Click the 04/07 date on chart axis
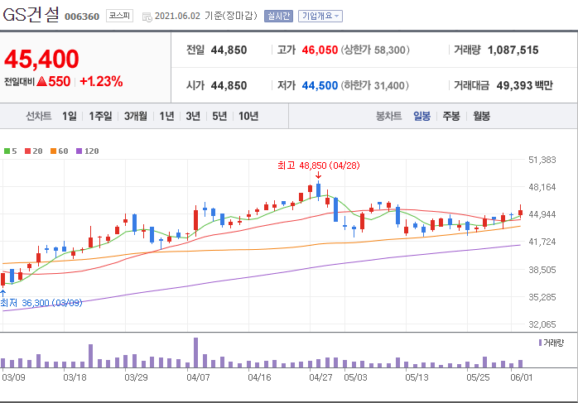 pos(198,377)
